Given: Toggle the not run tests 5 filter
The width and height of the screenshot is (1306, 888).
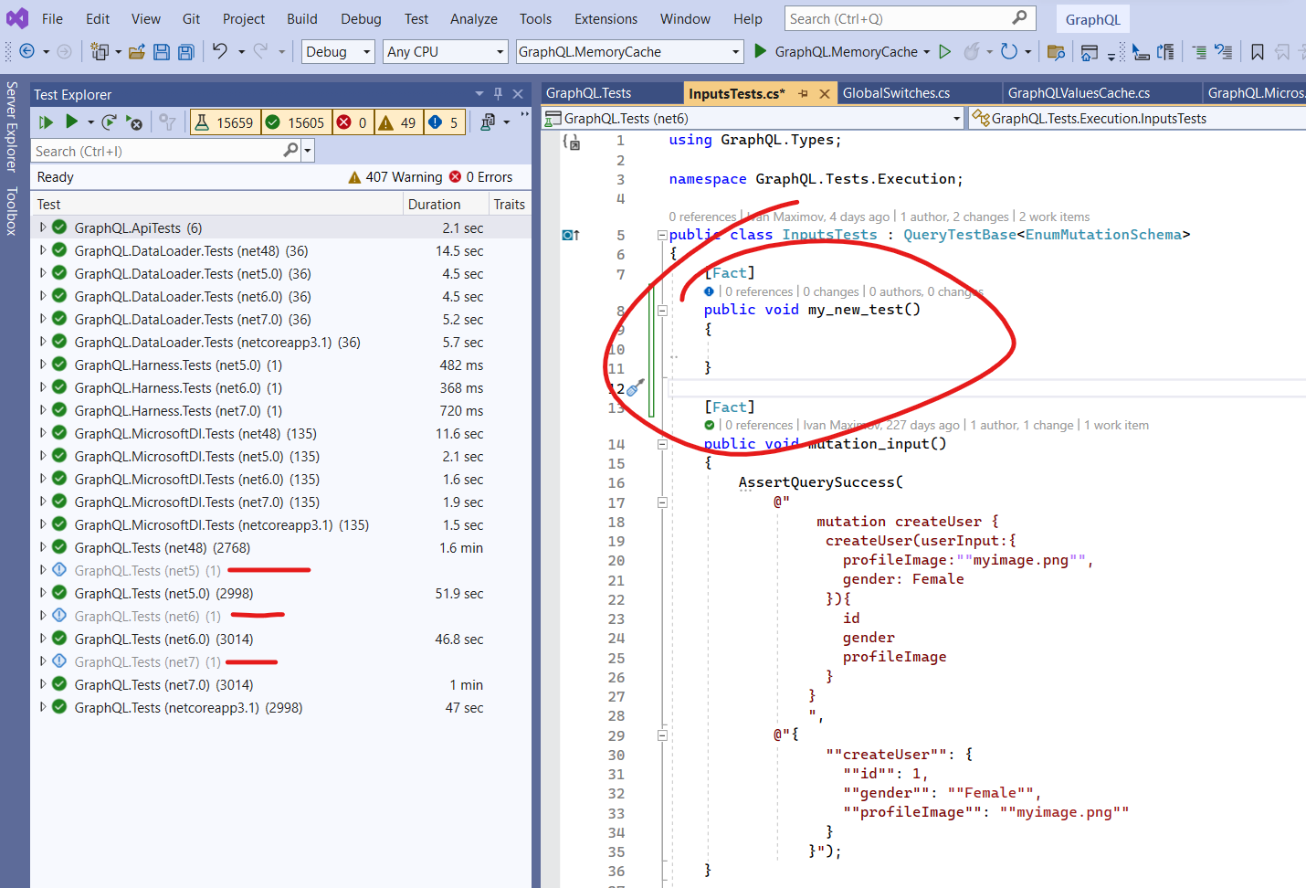Looking at the screenshot, I should point(445,122).
